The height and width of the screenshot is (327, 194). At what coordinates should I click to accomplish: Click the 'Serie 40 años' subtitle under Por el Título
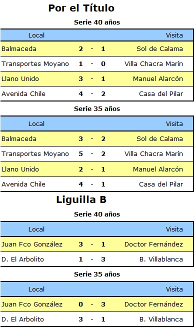(x=97, y=22)
